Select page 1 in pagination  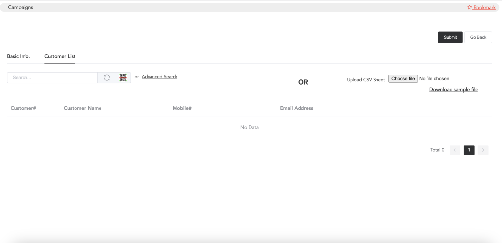(469, 150)
